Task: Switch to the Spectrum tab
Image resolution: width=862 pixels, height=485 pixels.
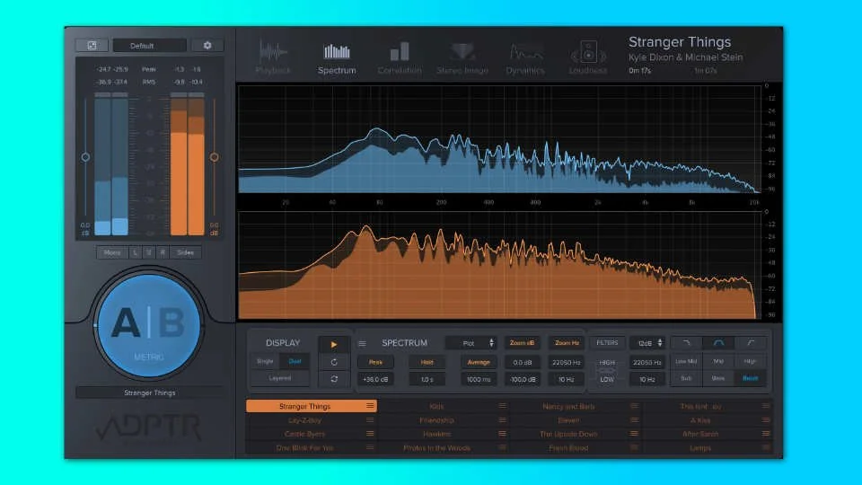Action: pyautogui.click(x=337, y=58)
